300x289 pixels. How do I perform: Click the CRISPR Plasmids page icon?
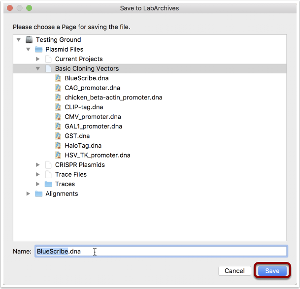click(x=48, y=164)
